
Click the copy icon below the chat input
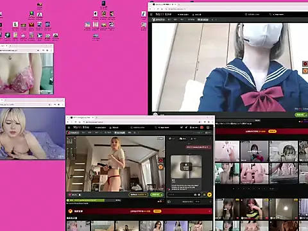(169, 201)
